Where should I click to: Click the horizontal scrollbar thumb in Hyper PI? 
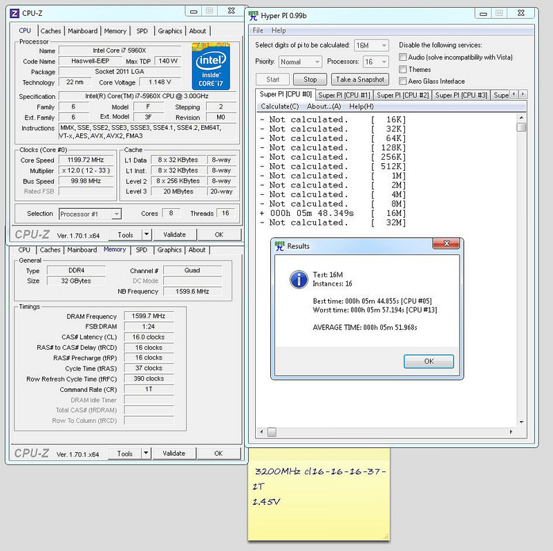pos(272,432)
